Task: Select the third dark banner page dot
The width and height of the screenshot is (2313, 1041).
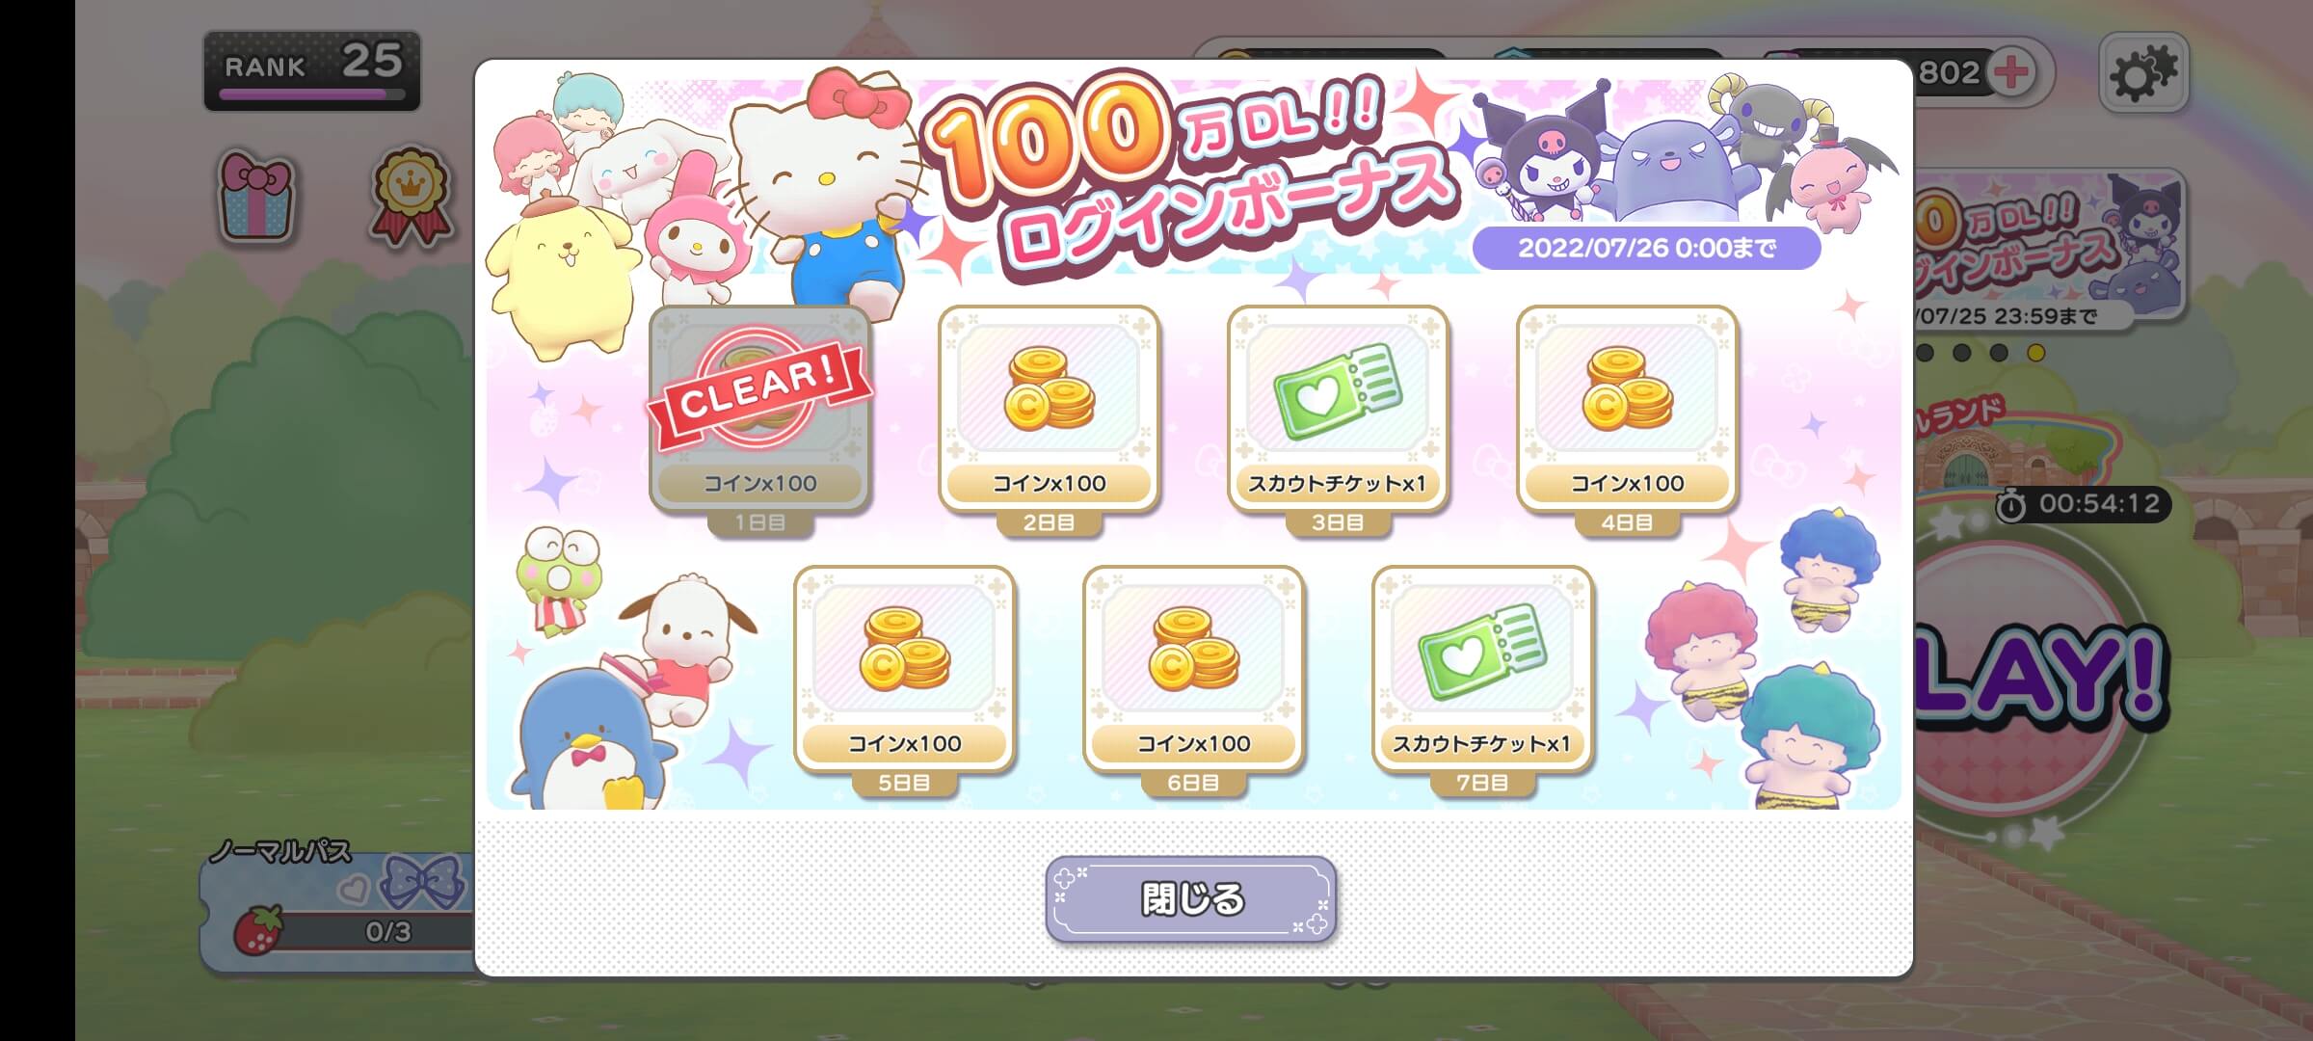Action: [1999, 353]
